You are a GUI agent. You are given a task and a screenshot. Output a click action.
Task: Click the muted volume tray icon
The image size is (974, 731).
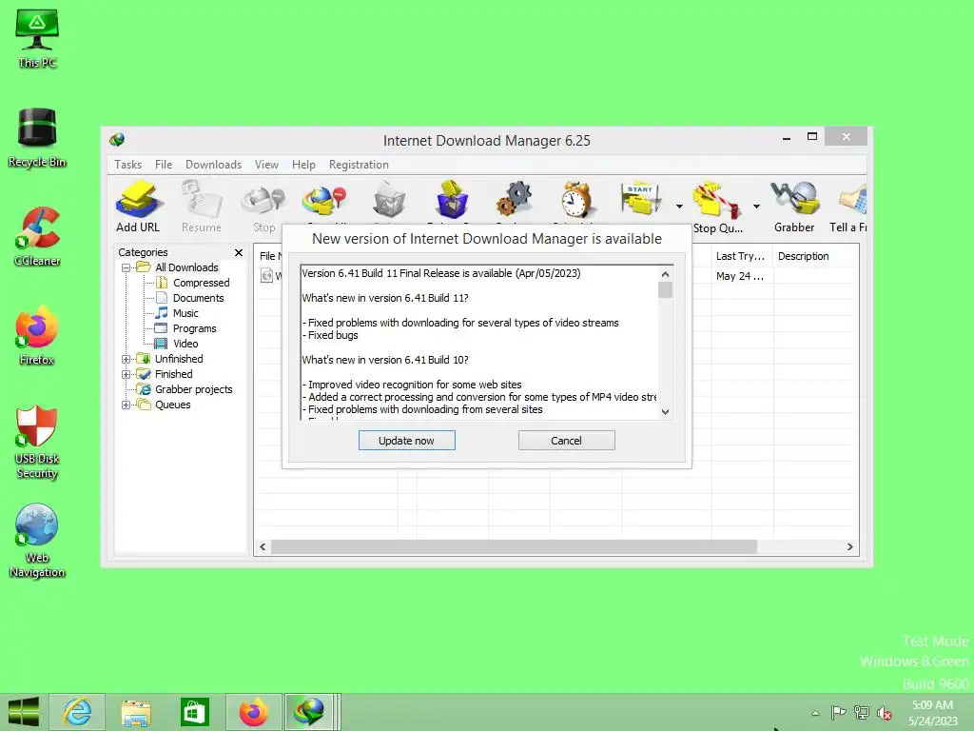click(884, 713)
